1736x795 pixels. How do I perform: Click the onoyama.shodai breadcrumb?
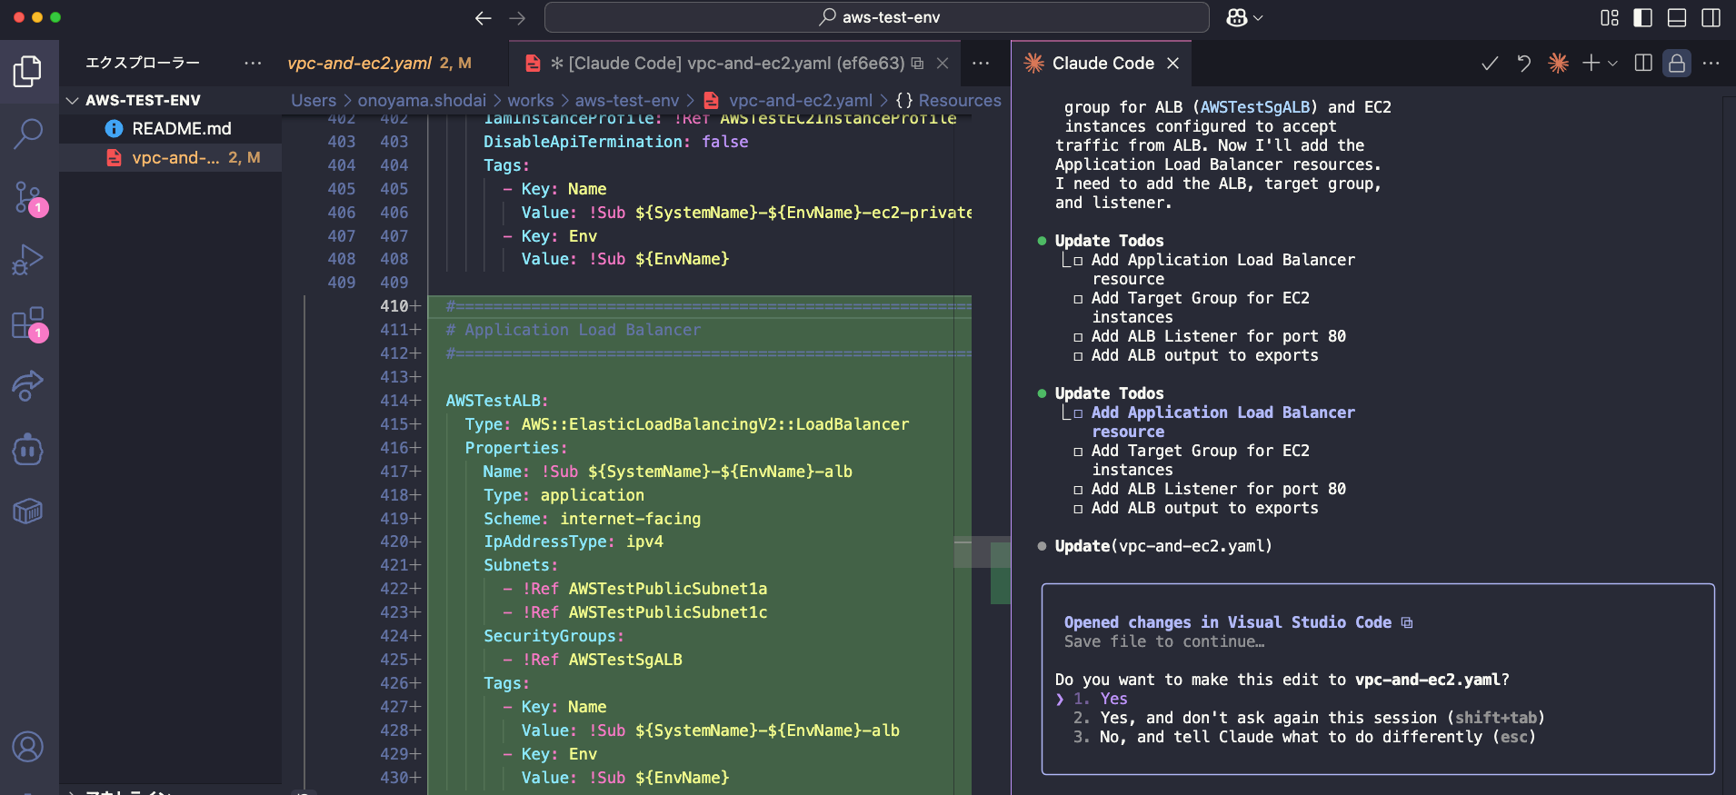click(x=423, y=101)
